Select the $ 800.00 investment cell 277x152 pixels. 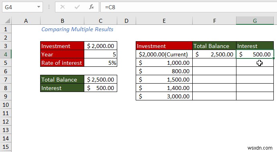coord(164,71)
